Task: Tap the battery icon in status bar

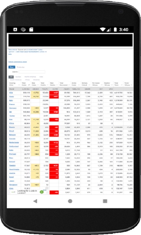Action: (x=115, y=29)
